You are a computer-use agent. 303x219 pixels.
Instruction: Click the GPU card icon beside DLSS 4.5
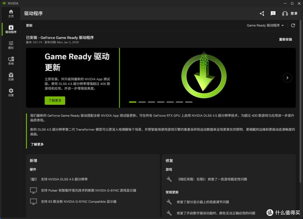[33, 179]
